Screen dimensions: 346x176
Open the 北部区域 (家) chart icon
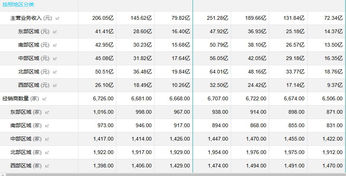(x=47, y=153)
